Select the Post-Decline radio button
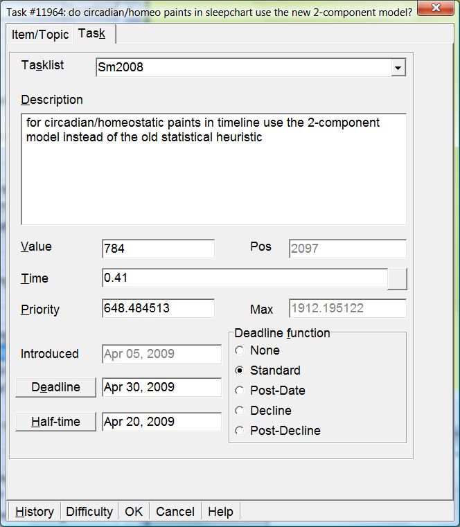 pyautogui.click(x=240, y=431)
